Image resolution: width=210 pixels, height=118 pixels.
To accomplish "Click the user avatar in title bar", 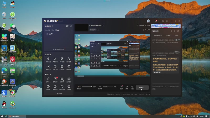I will pyautogui.click(x=148, y=21).
